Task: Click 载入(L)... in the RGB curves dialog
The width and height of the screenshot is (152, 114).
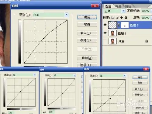Action: coord(87,33)
